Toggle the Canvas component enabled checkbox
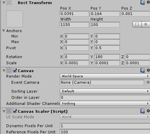 [x=15, y=70]
